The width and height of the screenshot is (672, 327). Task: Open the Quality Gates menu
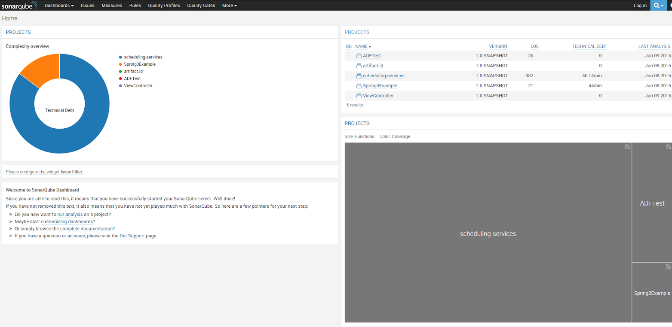200,5
